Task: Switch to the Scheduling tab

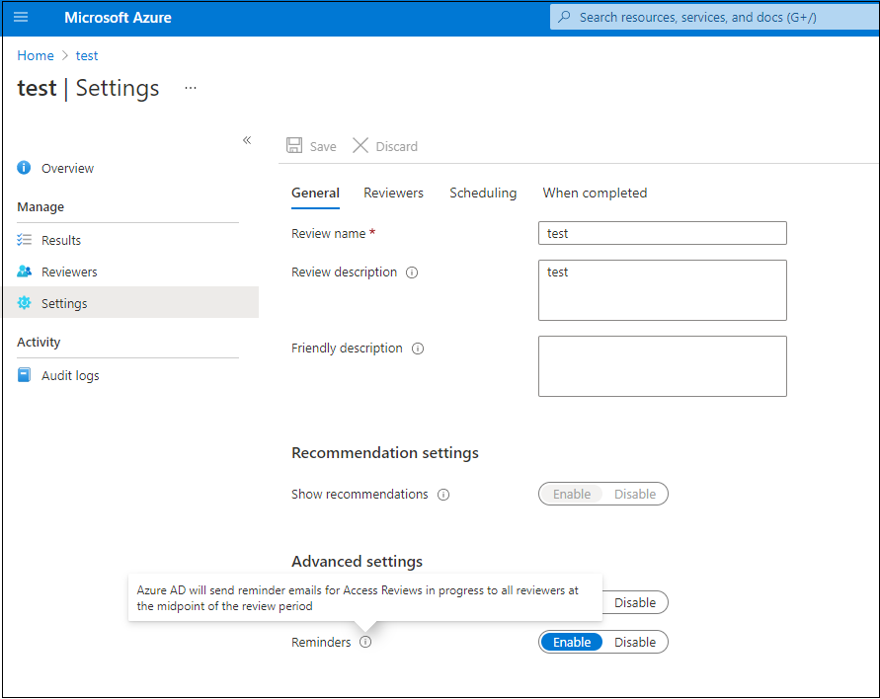Action: coord(483,193)
